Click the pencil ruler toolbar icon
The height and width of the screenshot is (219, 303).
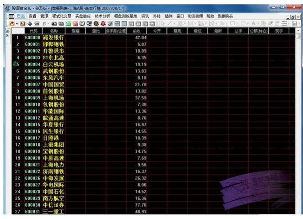click(110, 24)
